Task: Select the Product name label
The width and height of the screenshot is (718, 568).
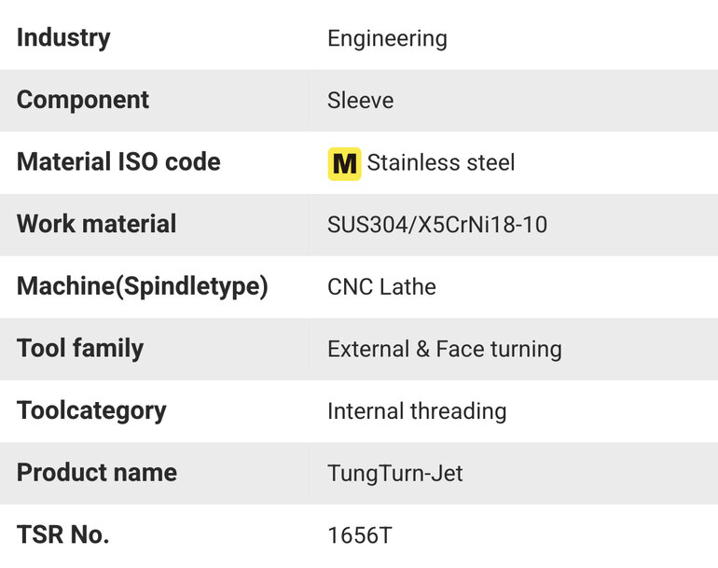Action: tap(97, 473)
